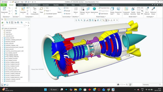Open the File menu

(x=4, y=5)
